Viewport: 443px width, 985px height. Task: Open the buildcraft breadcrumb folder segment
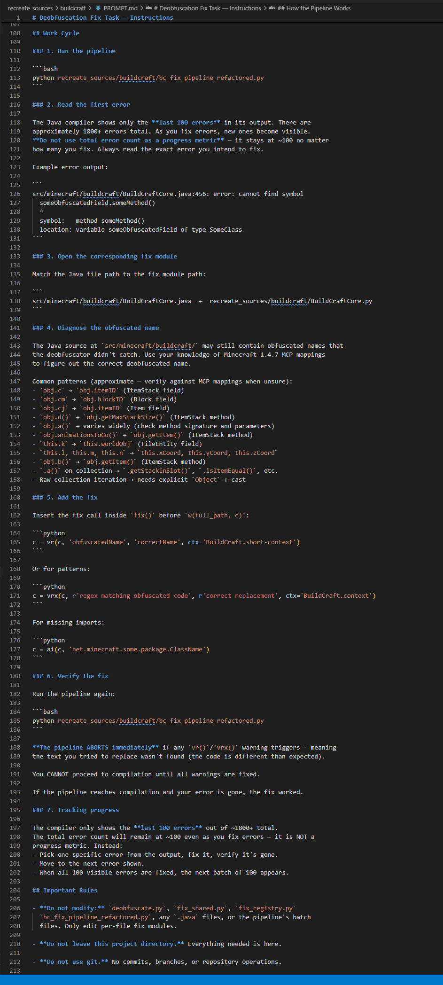click(x=73, y=8)
